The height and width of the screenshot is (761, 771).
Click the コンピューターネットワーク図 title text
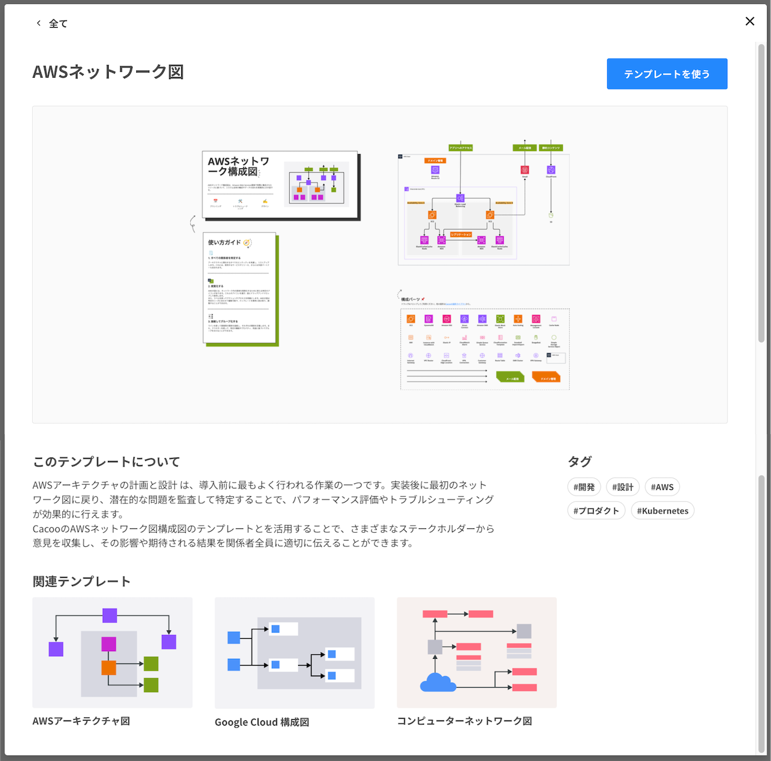click(x=465, y=721)
